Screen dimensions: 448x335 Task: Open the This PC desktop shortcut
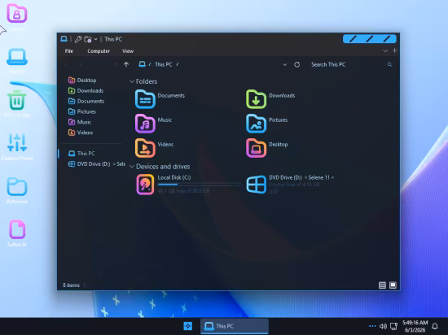click(x=17, y=57)
